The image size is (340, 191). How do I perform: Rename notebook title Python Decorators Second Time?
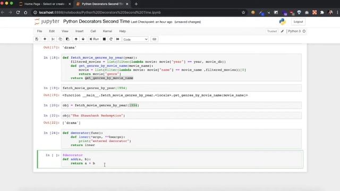[96, 21]
